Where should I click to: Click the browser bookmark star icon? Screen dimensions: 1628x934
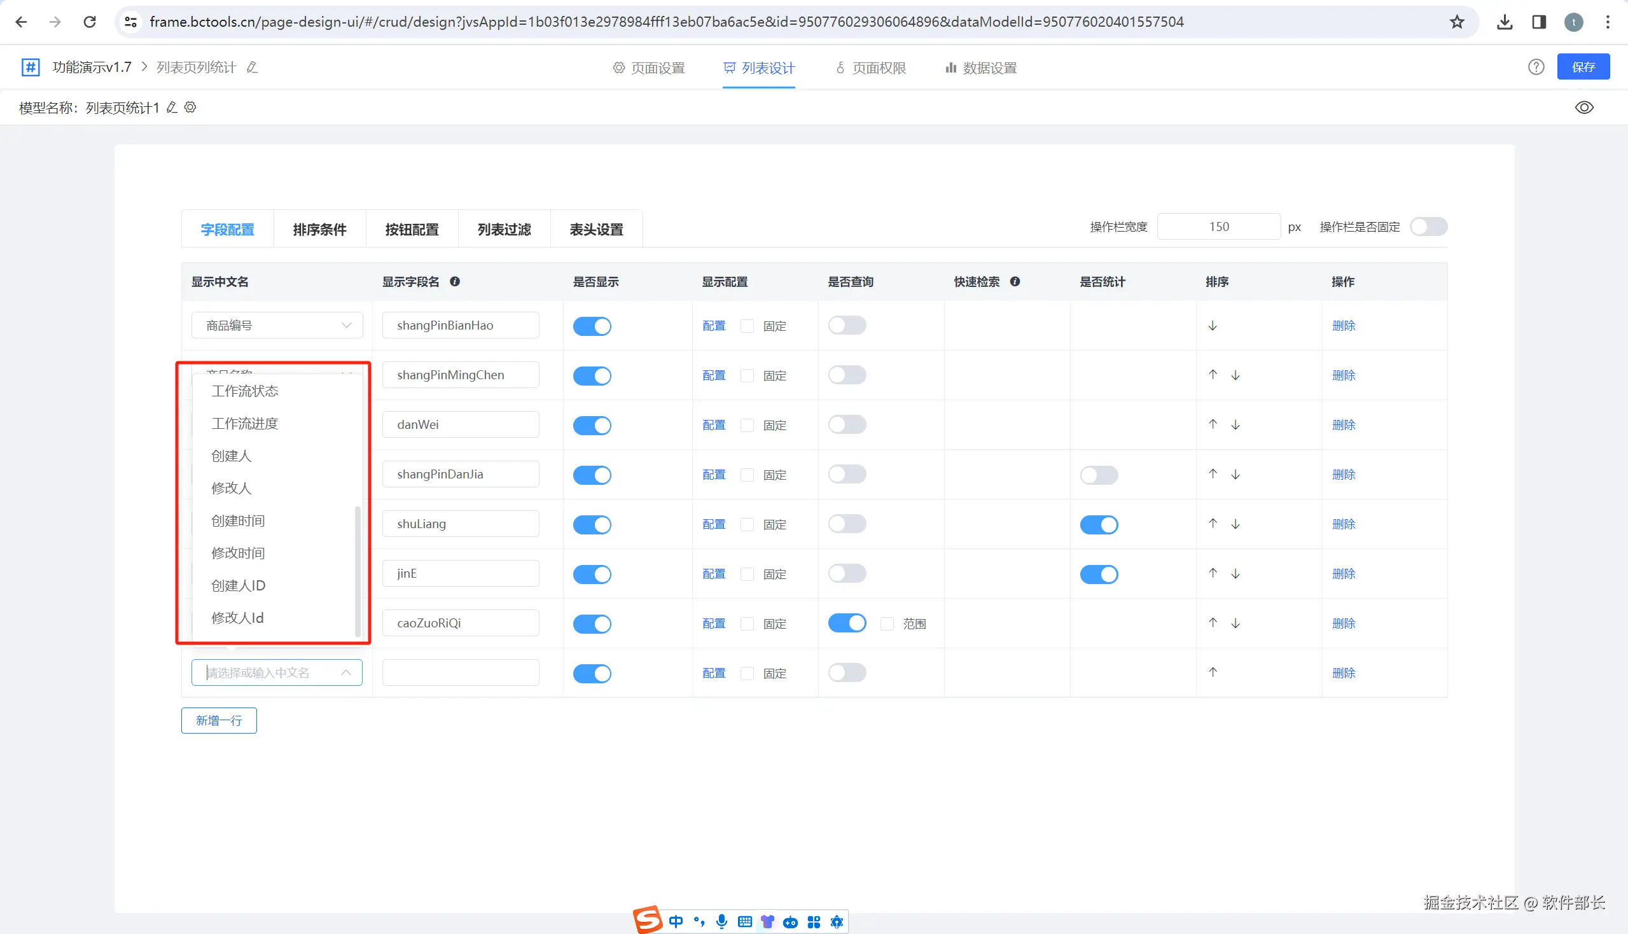click(x=1457, y=22)
